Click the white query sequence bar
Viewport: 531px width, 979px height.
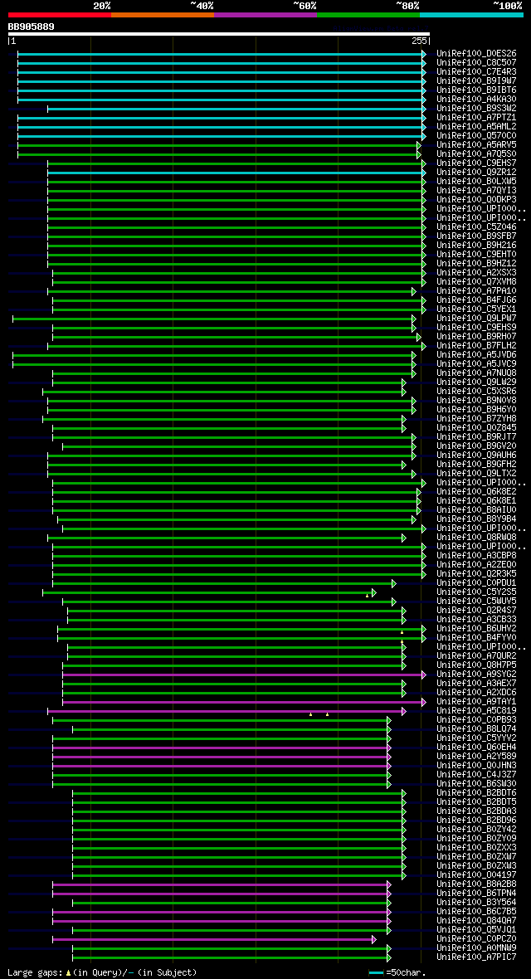coord(219,34)
